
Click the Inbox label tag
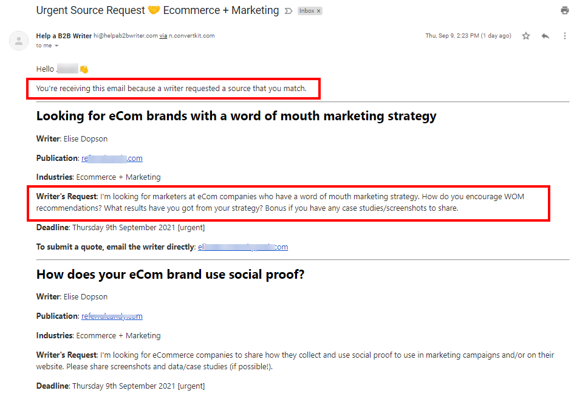pyautogui.click(x=306, y=11)
